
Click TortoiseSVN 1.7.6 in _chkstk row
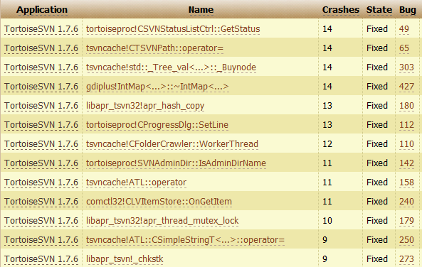point(41,259)
